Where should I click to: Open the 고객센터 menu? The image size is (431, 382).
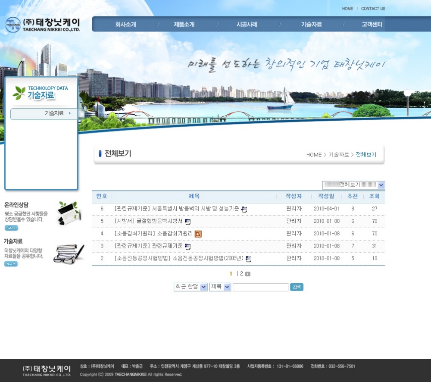click(372, 25)
